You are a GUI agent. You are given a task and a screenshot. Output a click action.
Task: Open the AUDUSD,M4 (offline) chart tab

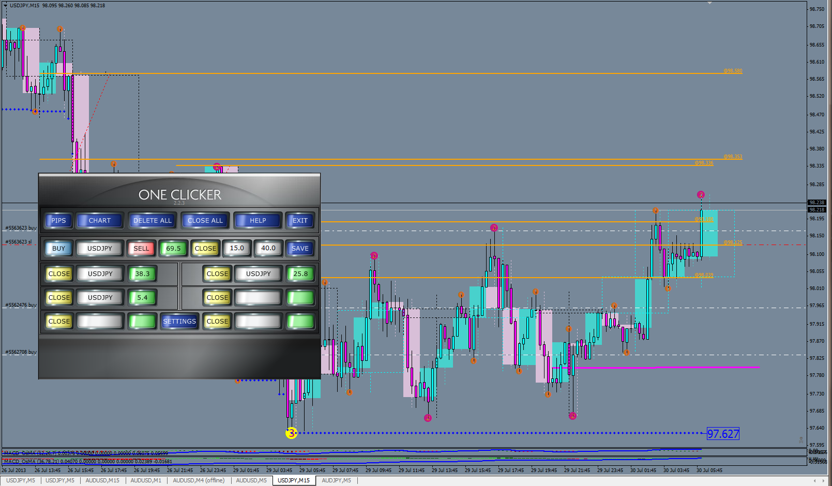coord(199,481)
